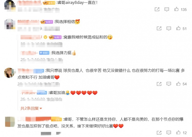Click the 金粉4 fan badge

click(49, 3)
